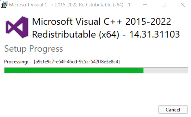
Task: Click the Processing: label
Action: point(16,62)
